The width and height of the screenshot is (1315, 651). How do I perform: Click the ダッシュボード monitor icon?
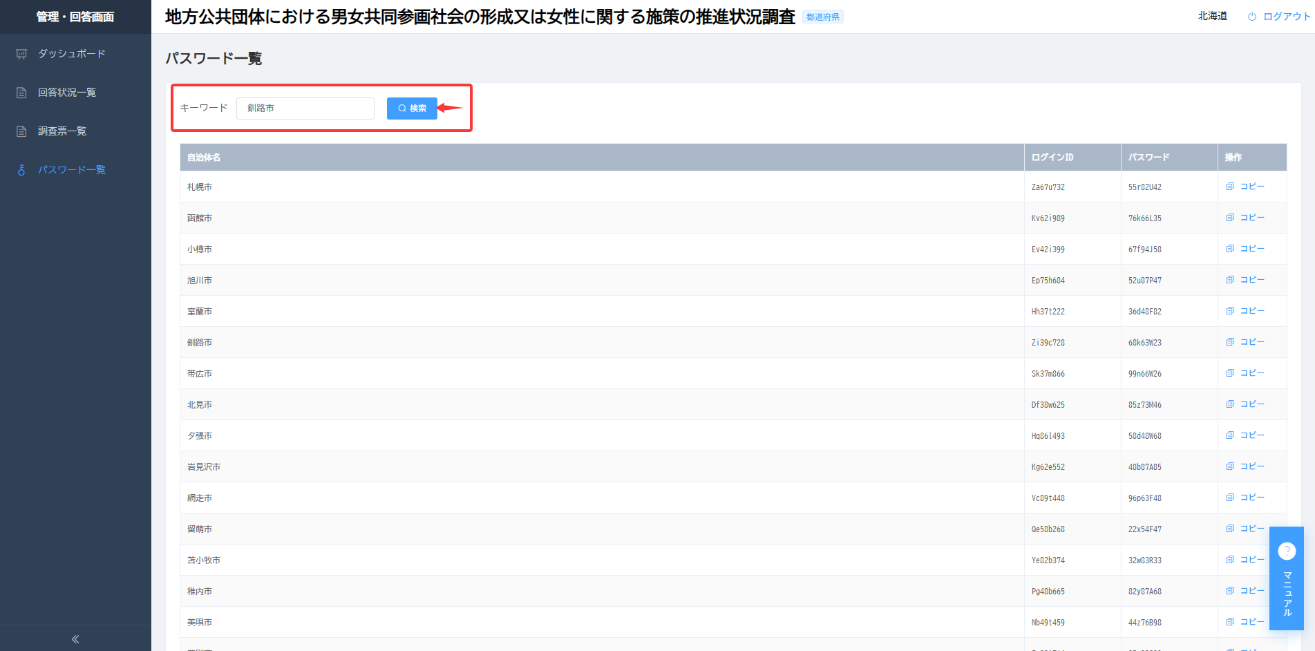pyautogui.click(x=21, y=54)
